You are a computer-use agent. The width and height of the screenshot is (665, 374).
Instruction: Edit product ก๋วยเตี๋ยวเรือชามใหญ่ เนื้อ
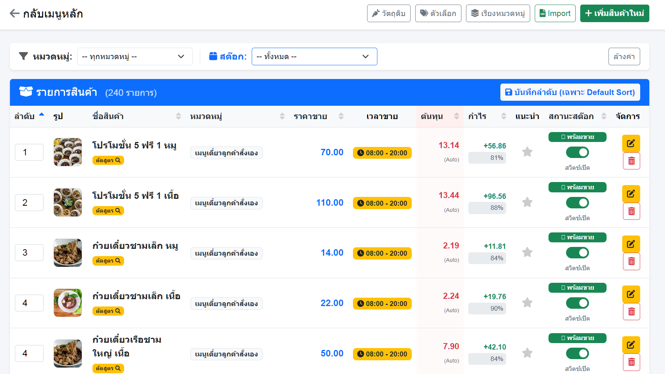coord(631,345)
